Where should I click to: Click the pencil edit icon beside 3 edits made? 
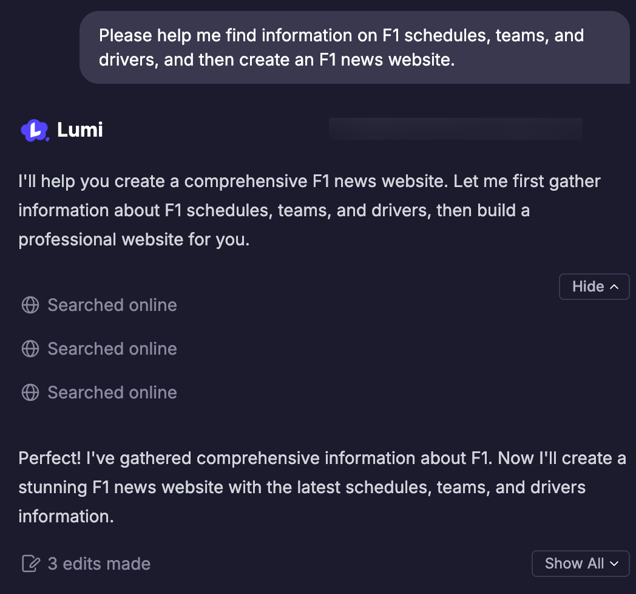(30, 564)
